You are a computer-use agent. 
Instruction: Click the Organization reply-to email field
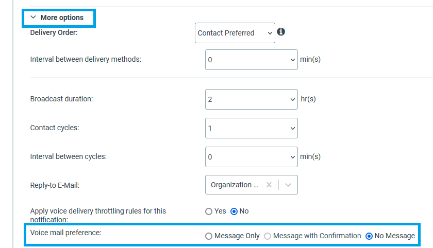click(x=235, y=185)
